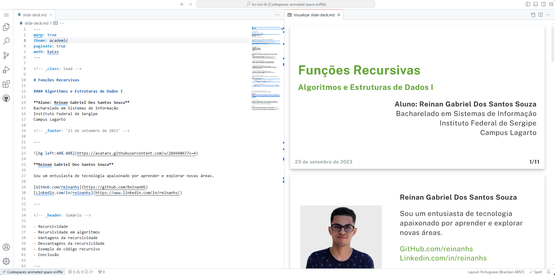The image size is (555, 275).
Task: Open the GitHub.com/reinanhs link in the slide
Action: 437,249
